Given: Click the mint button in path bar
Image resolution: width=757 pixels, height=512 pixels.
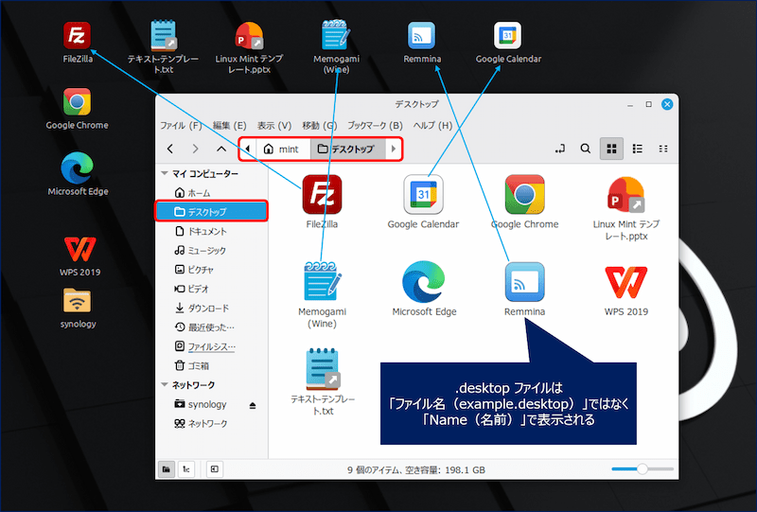Looking at the screenshot, I should pyautogui.click(x=280, y=149).
